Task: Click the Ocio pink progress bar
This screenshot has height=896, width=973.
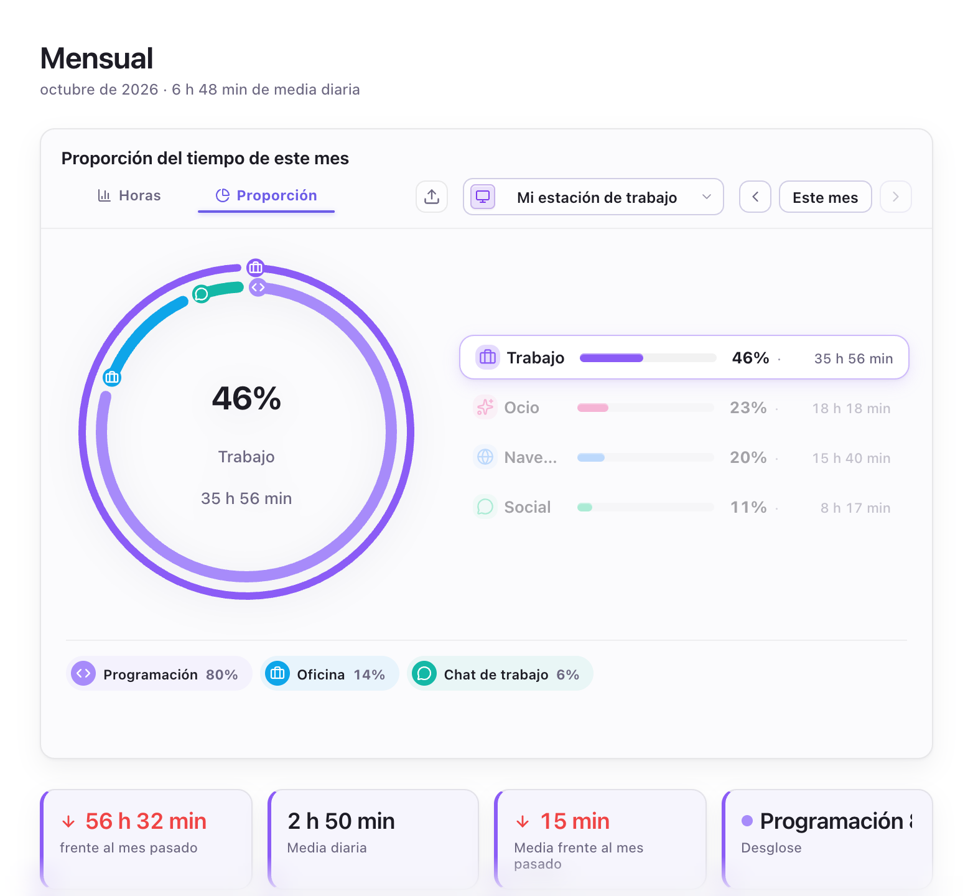Action: (x=645, y=408)
